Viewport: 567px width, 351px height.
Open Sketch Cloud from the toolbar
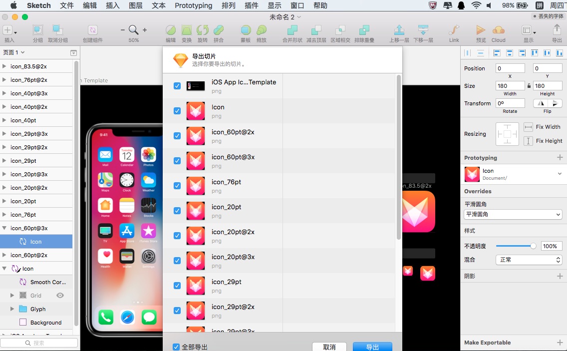[x=498, y=30]
